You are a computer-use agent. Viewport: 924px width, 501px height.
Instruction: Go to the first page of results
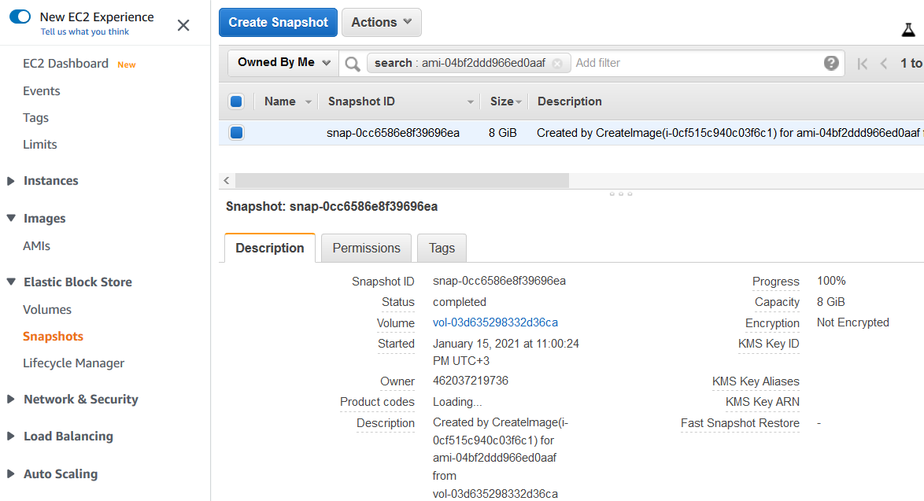click(862, 64)
